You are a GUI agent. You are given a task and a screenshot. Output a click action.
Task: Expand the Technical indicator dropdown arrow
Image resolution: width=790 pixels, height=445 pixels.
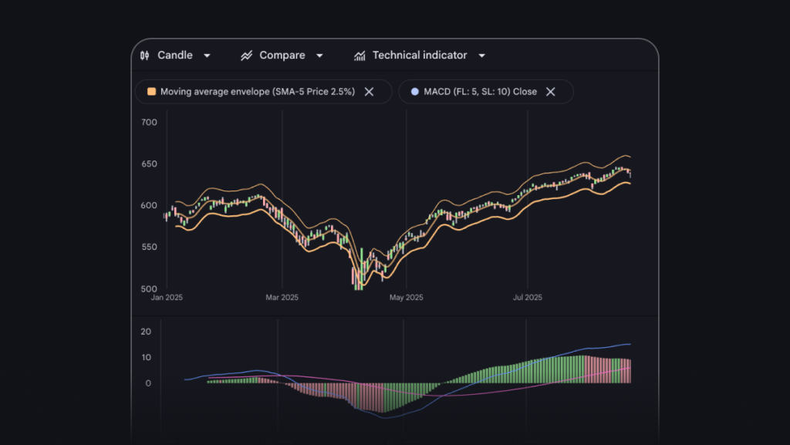481,56
